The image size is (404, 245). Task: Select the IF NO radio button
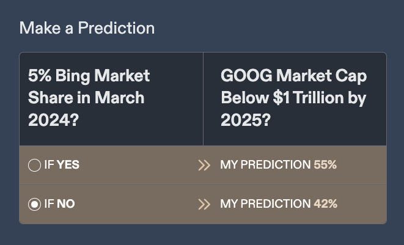tap(35, 204)
